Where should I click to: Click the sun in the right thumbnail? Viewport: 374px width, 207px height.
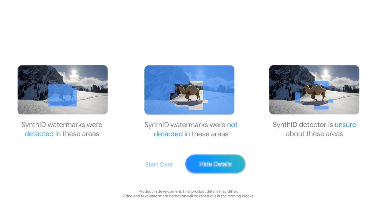click(325, 72)
